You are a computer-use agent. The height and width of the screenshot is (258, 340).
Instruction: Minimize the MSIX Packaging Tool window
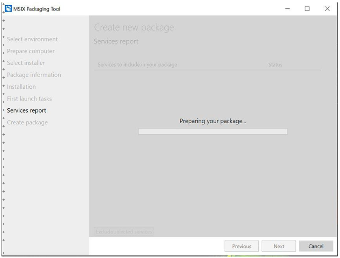click(287, 9)
